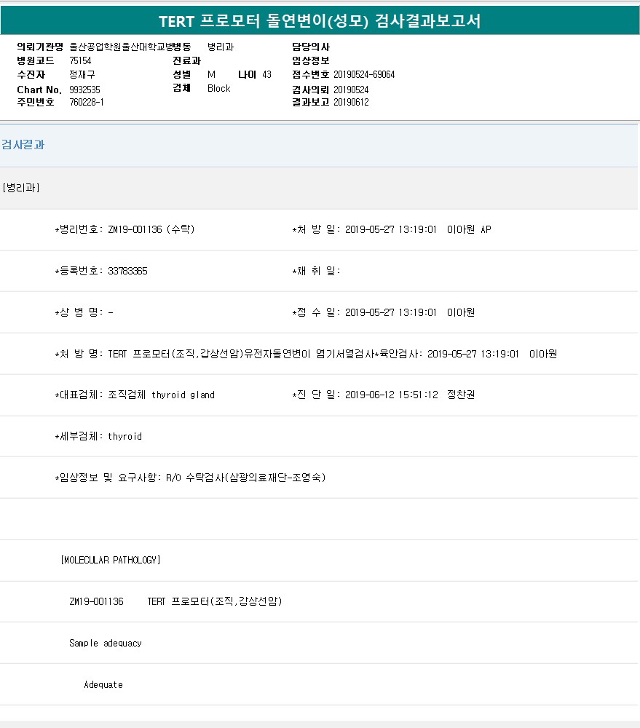Select the empty 채 취 일 field label
The height and width of the screenshot is (728, 640).
click(x=316, y=271)
